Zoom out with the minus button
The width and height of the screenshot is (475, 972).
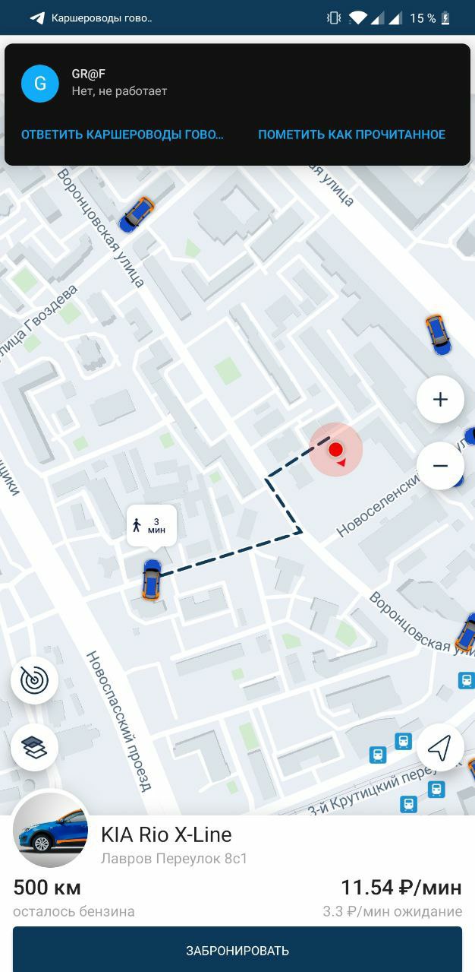[x=440, y=466]
